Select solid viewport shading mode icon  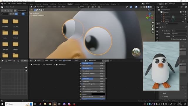pyautogui.click(x=146, y=7)
